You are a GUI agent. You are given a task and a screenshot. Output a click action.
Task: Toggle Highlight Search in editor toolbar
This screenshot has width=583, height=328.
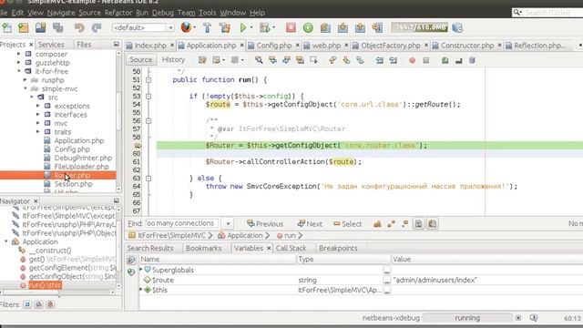click(x=300, y=60)
